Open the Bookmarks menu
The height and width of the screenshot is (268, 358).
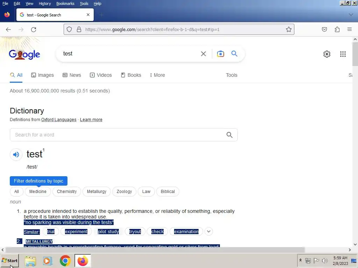(65, 3)
